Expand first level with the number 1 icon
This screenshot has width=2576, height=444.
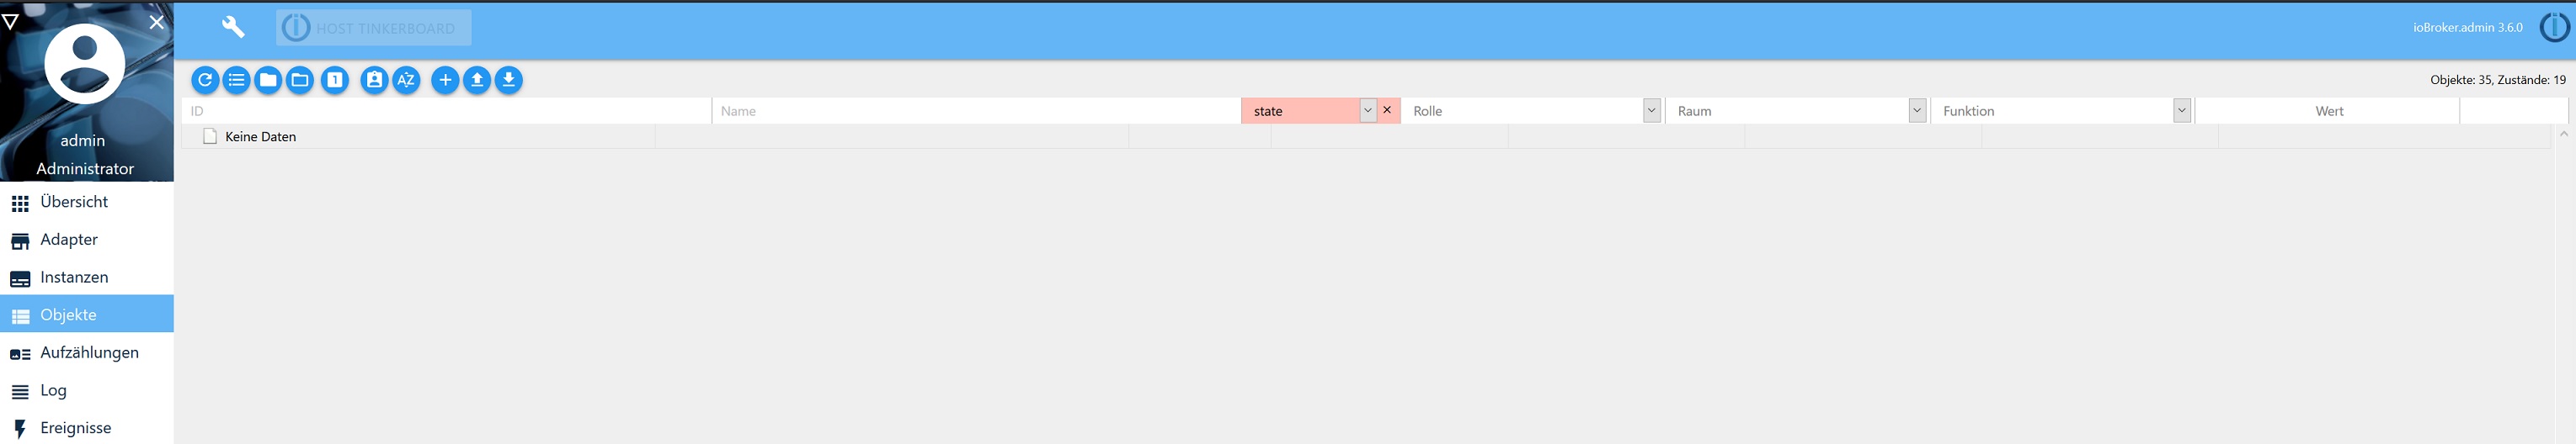click(335, 80)
